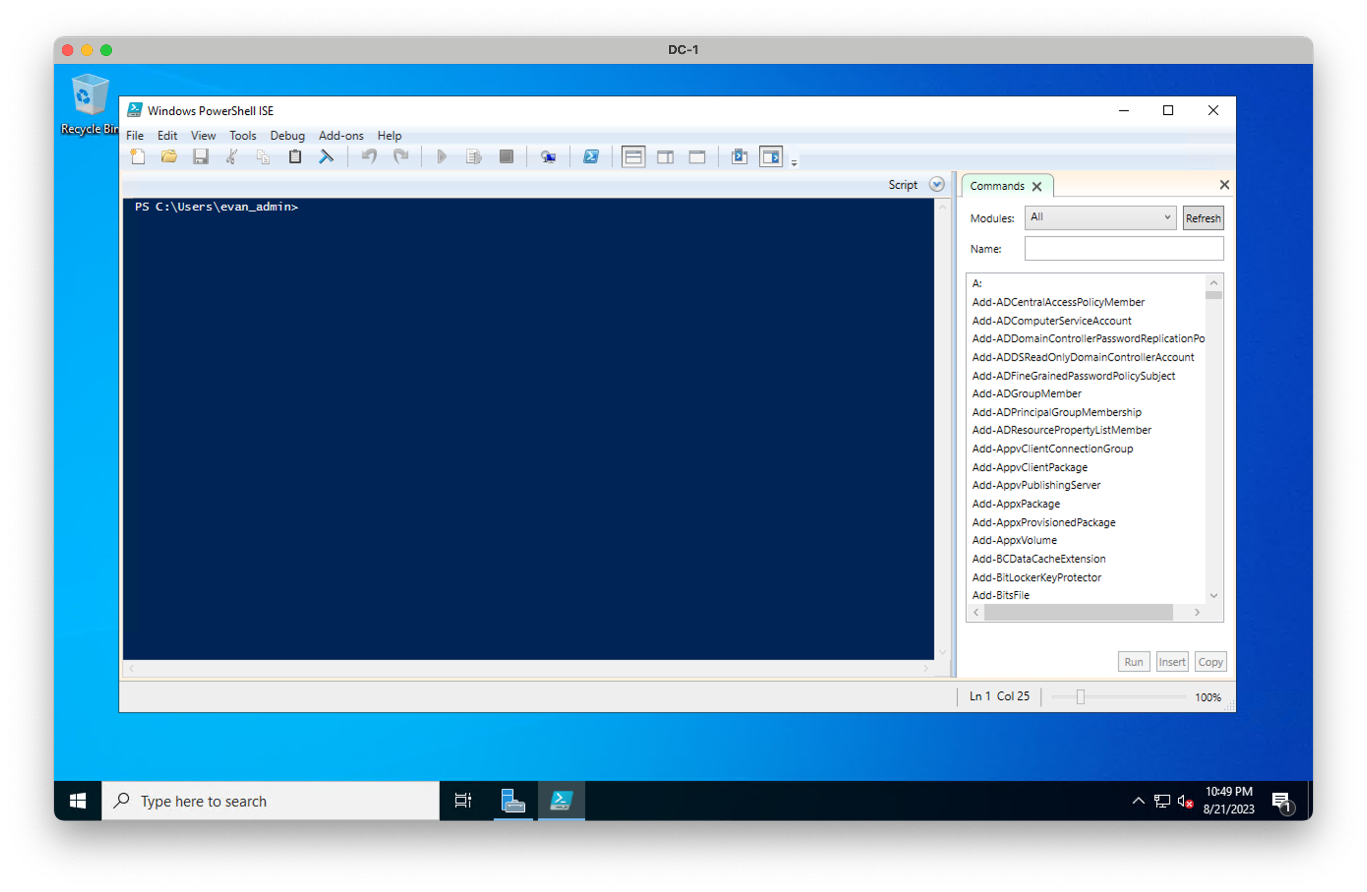
Task: Open the Modules dropdown list
Action: 1100,218
